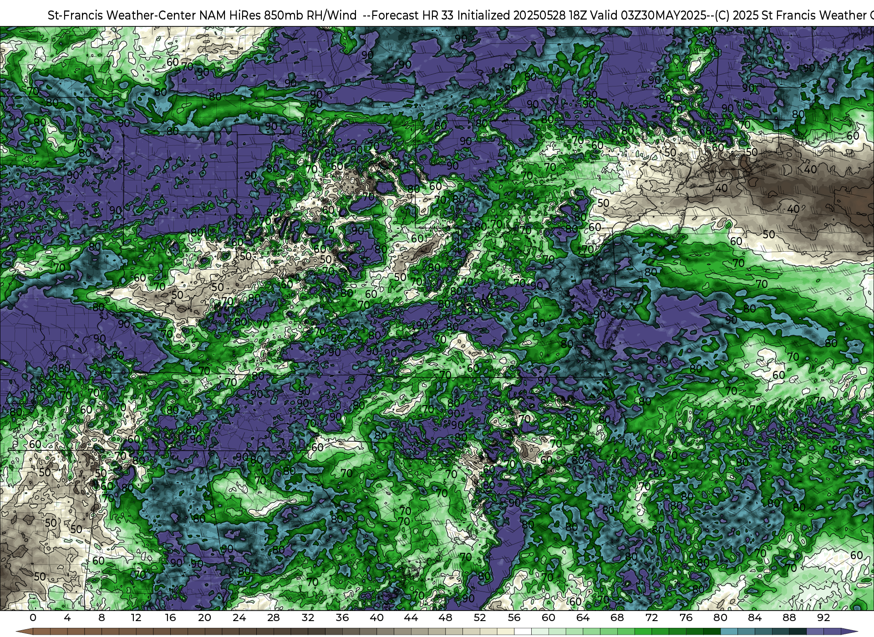Click the colorbar label '92'
Screen dimensions: 874x637
coord(823,617)
